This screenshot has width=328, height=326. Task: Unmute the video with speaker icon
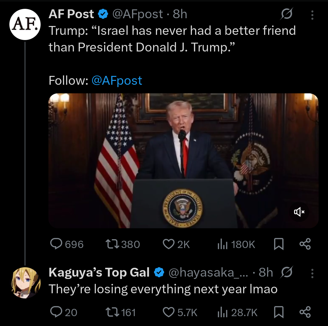pos(299,212)
